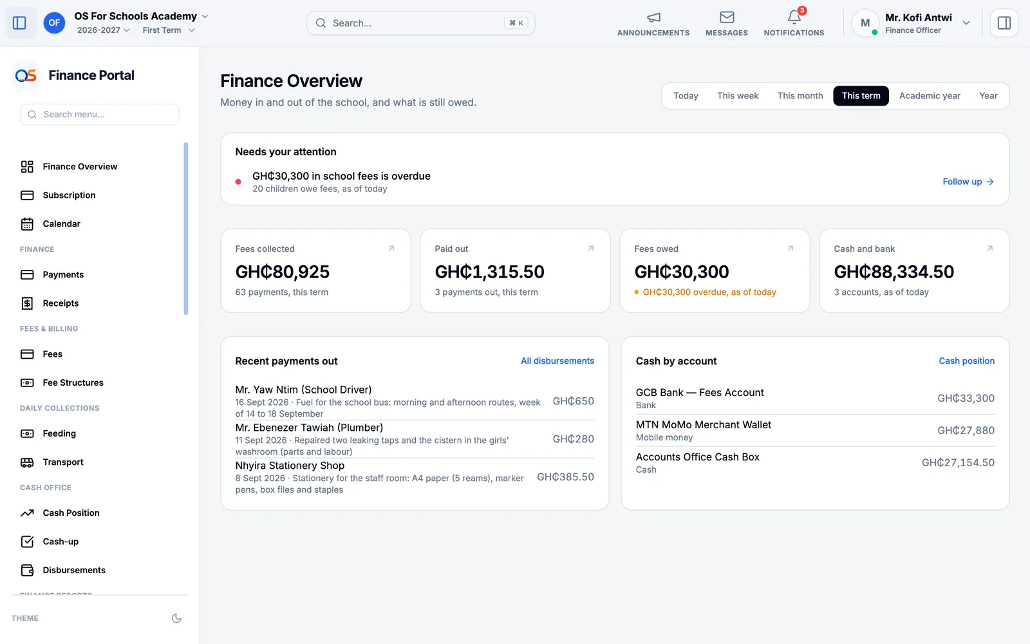
Task: Expand Paid out card arrow
Action: pos(590,249)
